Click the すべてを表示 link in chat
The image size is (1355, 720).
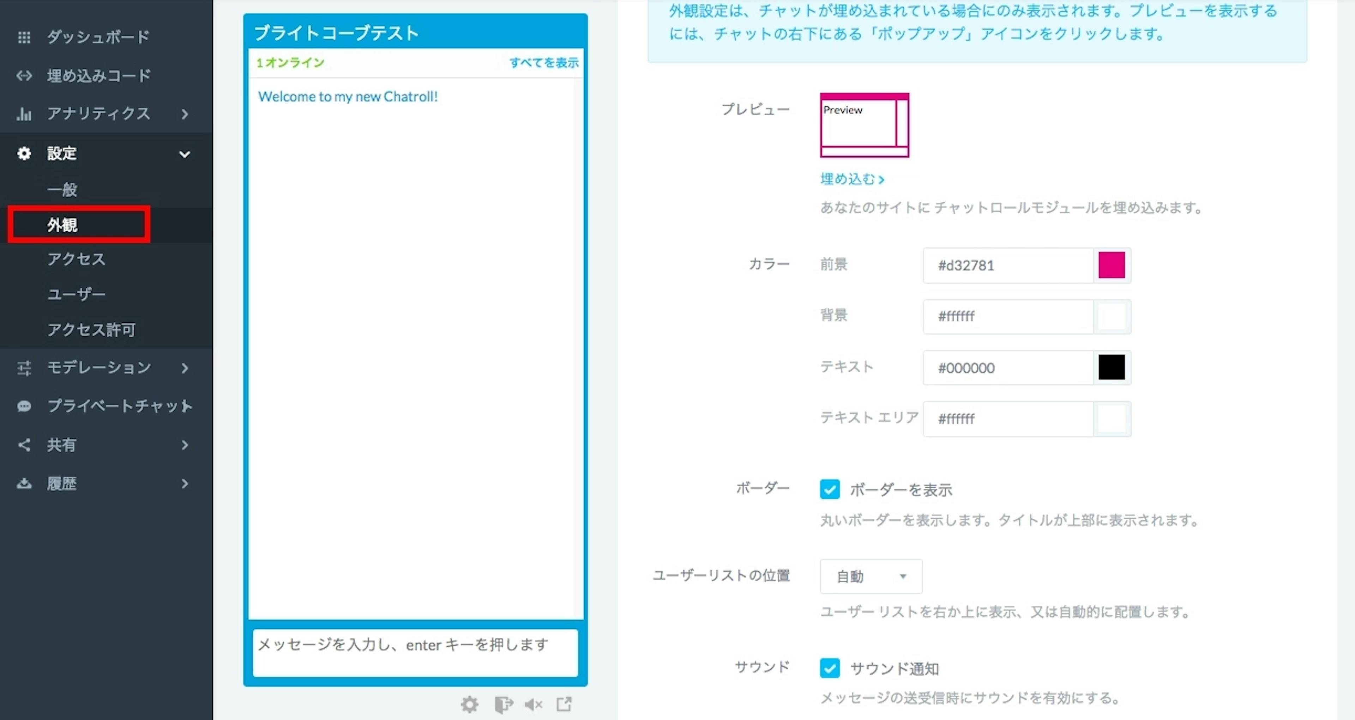(x=543, y=63)
